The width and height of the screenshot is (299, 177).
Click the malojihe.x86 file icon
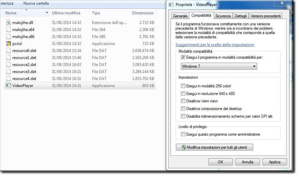click(9, 37)
